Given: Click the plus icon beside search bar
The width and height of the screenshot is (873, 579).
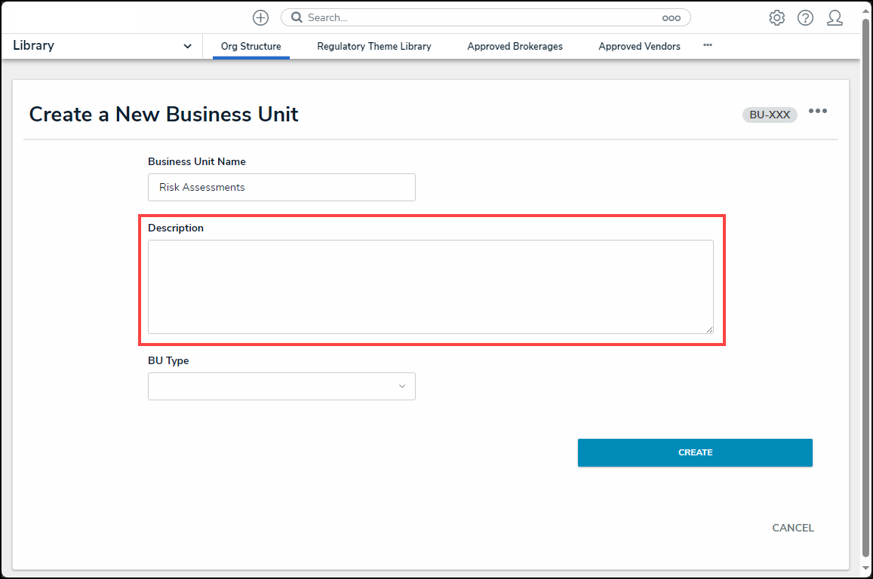Looking at the screenshot, I should (x=260, y=18).
